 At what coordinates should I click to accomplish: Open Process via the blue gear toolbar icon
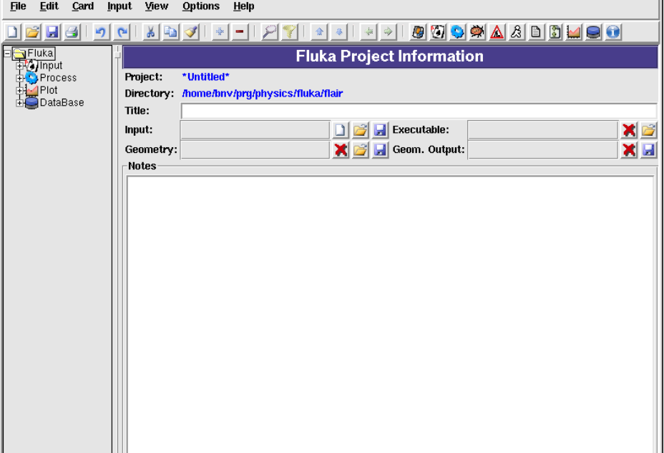coord(457,31)
